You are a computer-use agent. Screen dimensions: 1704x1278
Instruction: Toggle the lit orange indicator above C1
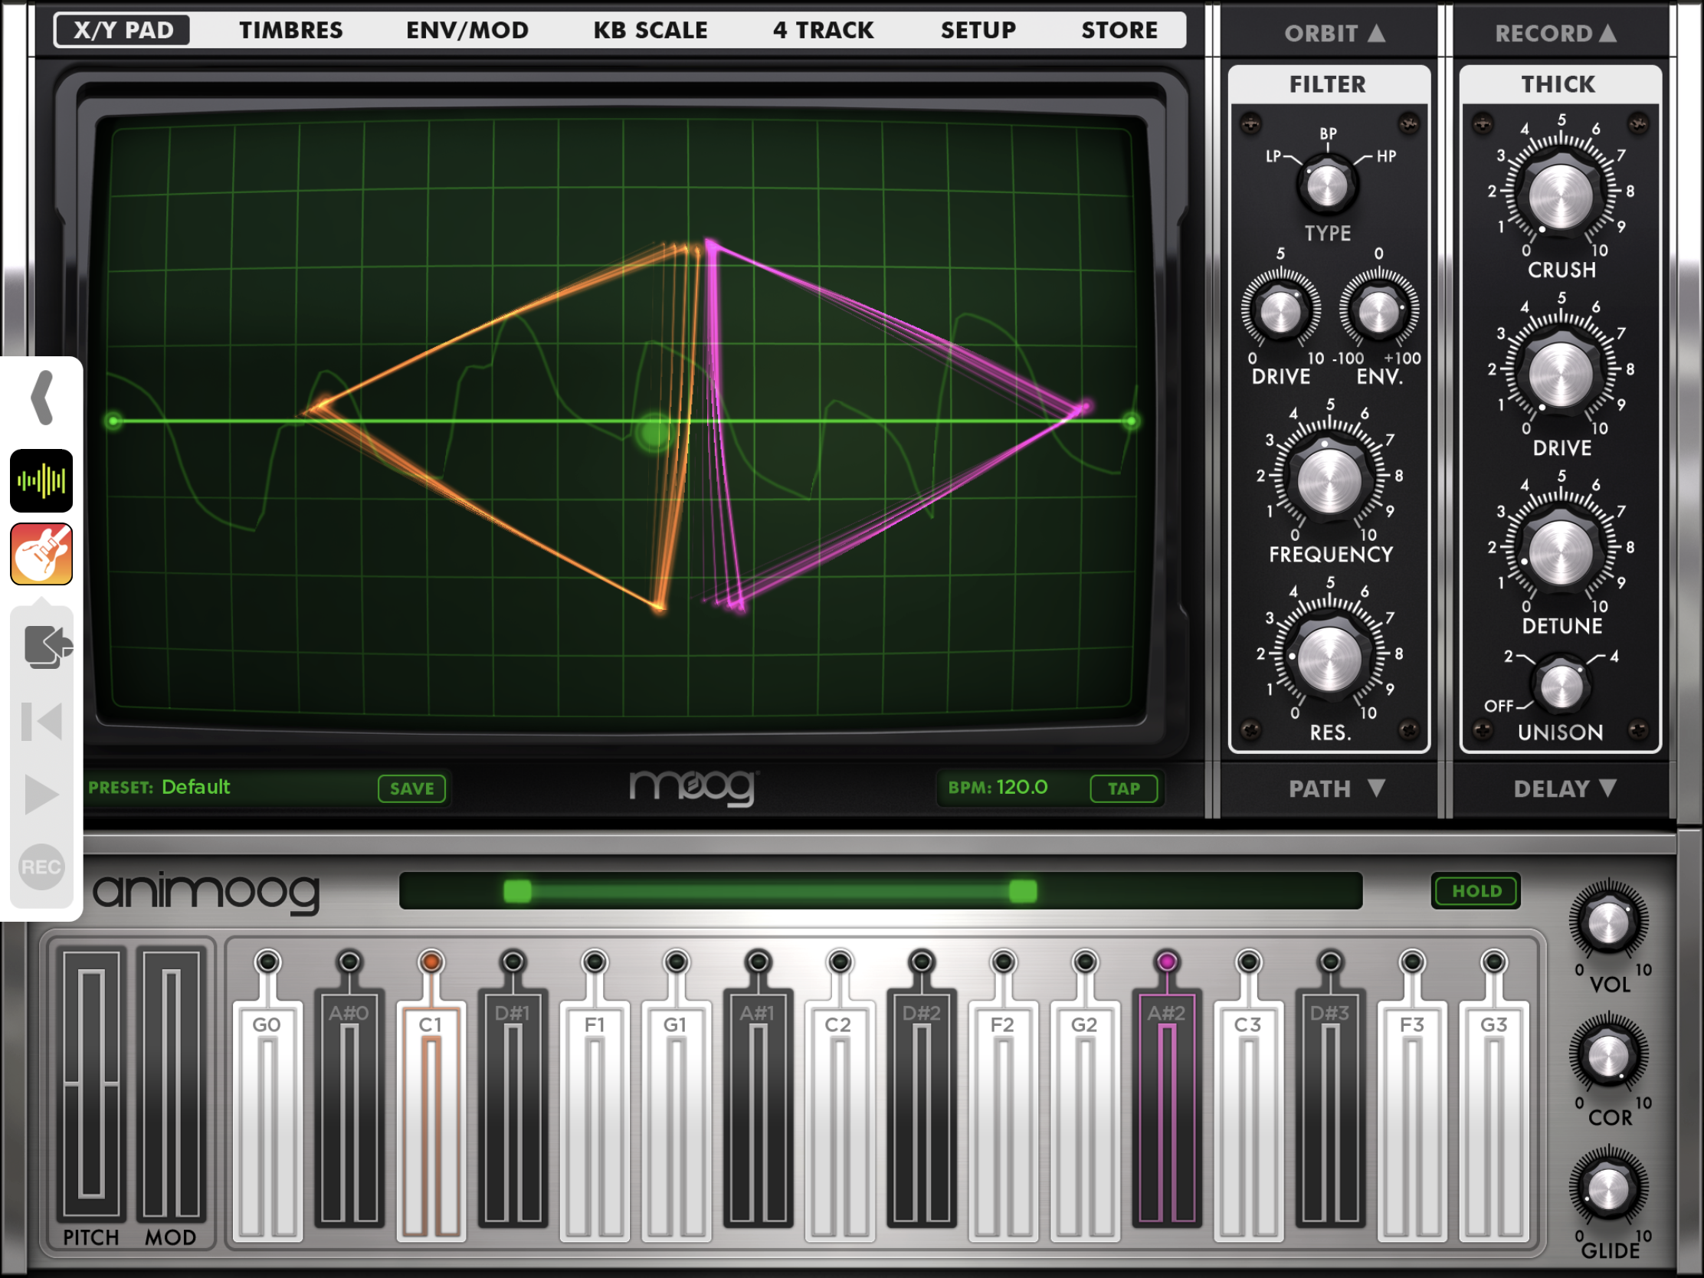(431, 962)
